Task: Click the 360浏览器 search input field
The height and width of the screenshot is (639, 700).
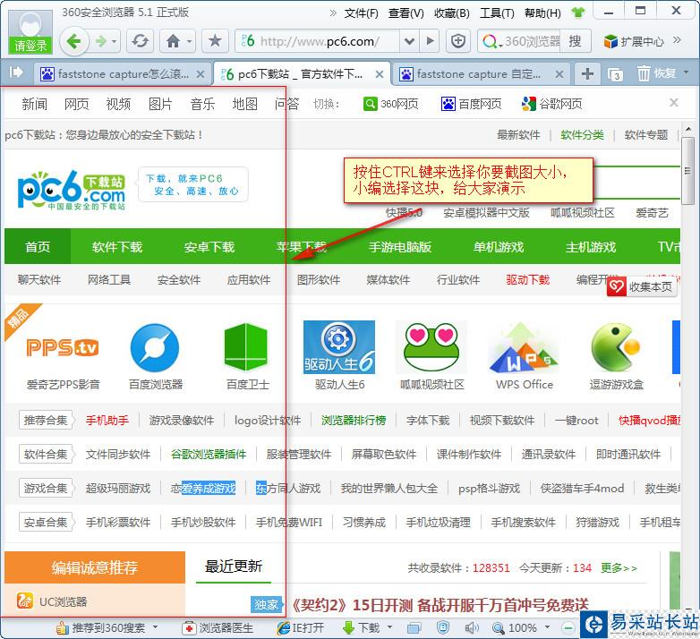Action: [x=531, y=41]
